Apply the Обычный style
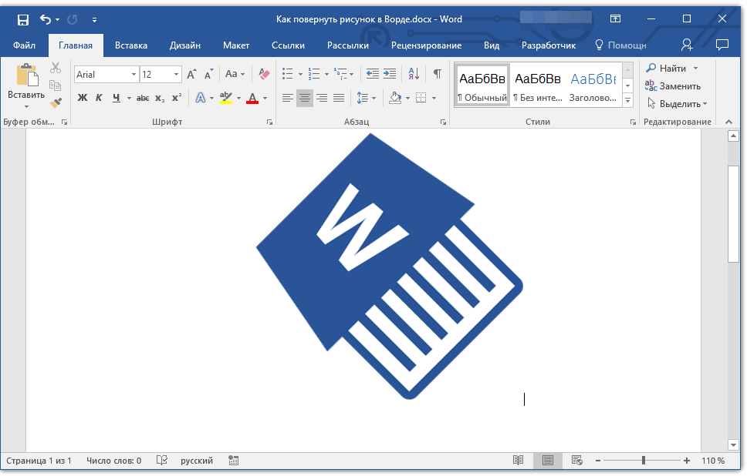Screen dimensions: 747x476 (482, 85)
